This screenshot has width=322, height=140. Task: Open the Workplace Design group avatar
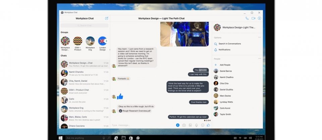(x=65, y=41)
